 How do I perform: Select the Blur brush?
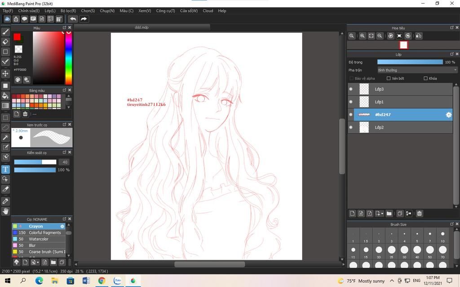[39, 245]
